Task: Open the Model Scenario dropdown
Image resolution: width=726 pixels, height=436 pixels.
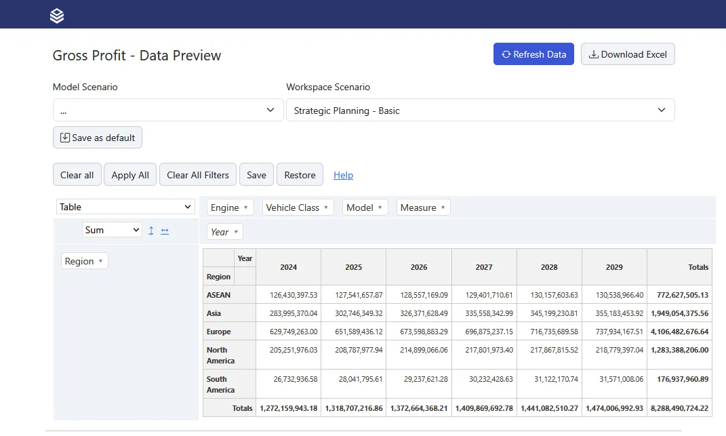Action: pos(168,111)
